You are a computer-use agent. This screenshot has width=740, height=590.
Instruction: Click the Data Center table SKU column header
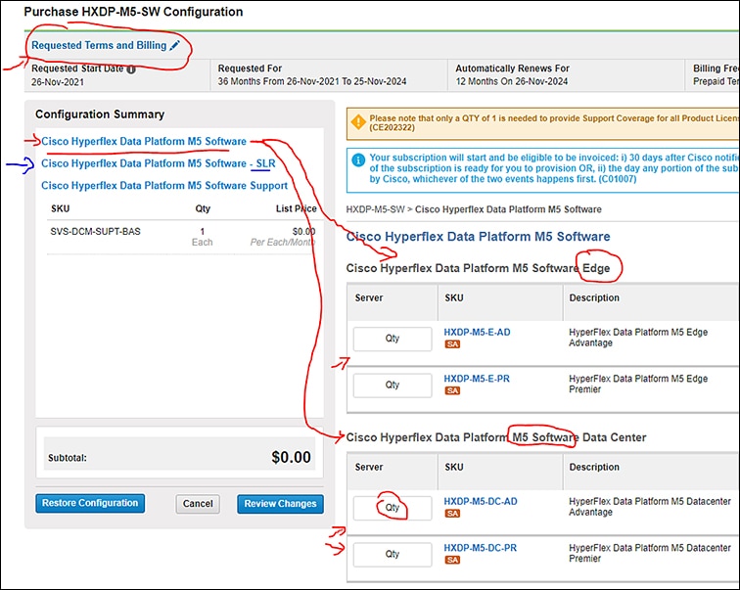click(454, 468)
